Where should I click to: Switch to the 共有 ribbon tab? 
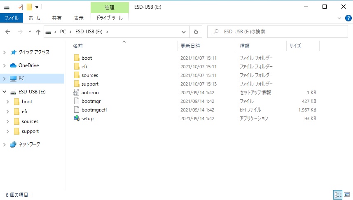pyautogui.click(x=56, y=18)
